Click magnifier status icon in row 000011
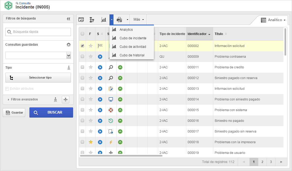Image resolution: width=292 pixels, height=171 pixels. tap(111, 67)
